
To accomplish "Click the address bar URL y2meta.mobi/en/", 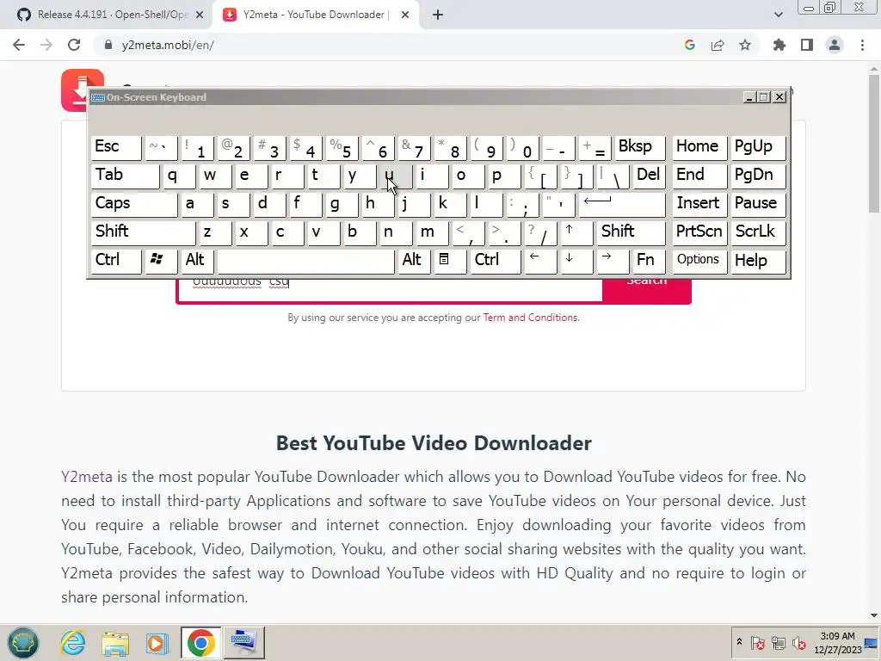I will point(168,45).
